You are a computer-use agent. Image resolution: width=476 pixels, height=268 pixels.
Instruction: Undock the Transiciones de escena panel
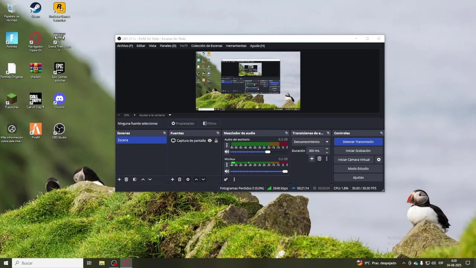coord(328,133)
